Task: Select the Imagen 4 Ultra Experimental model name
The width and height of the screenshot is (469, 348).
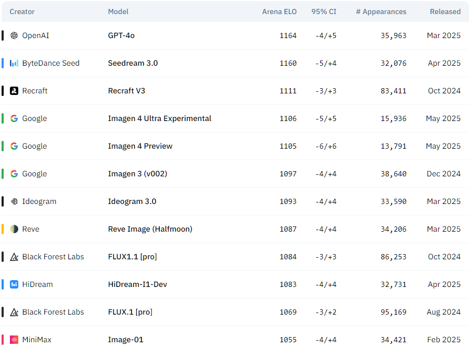Action: (159, 118)
